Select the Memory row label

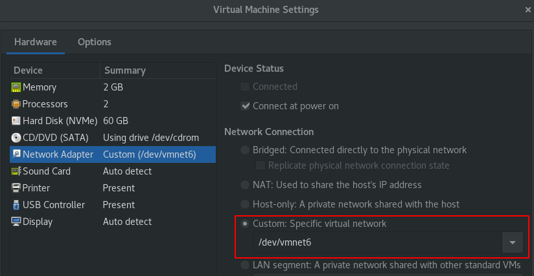[40, 87]
